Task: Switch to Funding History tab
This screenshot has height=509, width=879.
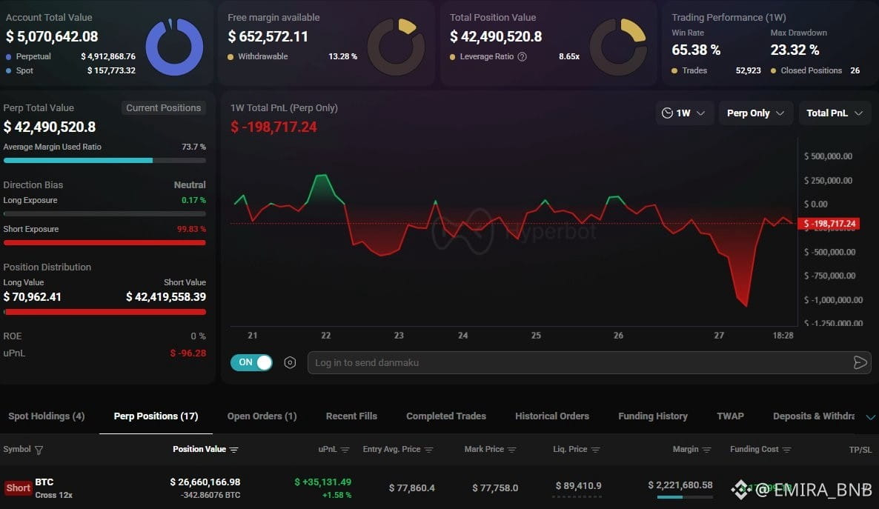Action: point(652,416)
